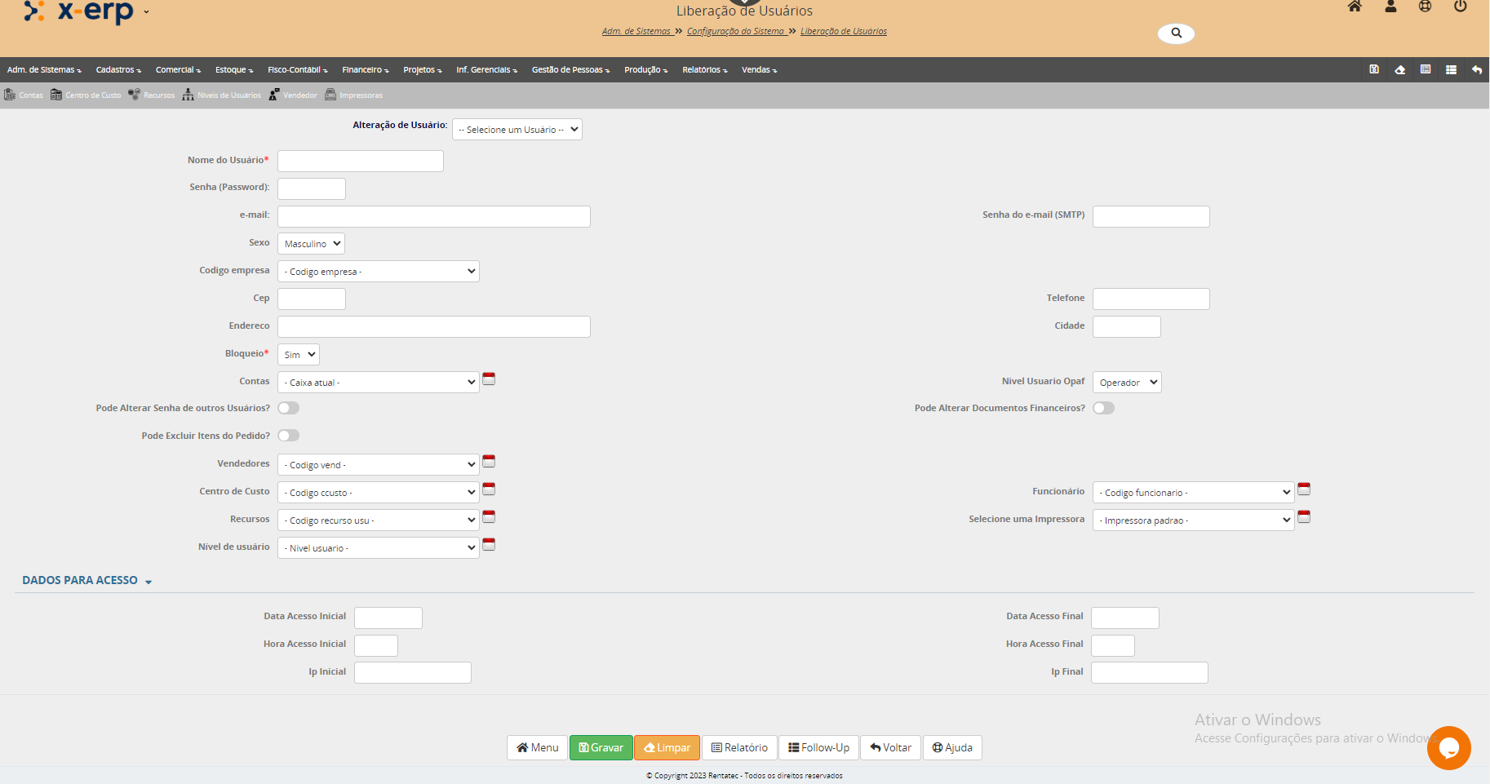Viewport: 1490px width, 784px height.
Task: Open the Selecione um Usuário dropdown
Action: (517, 130)
